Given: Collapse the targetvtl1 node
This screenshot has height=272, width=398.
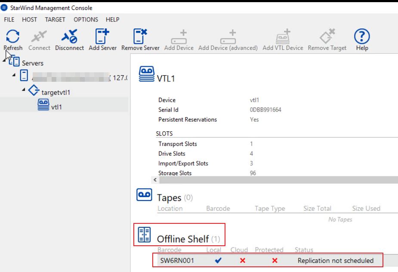Looking at the screenshot, I should 24,89.
